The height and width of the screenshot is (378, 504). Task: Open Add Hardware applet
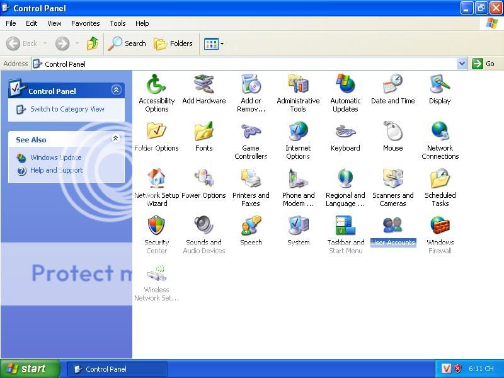click(203, 89)
